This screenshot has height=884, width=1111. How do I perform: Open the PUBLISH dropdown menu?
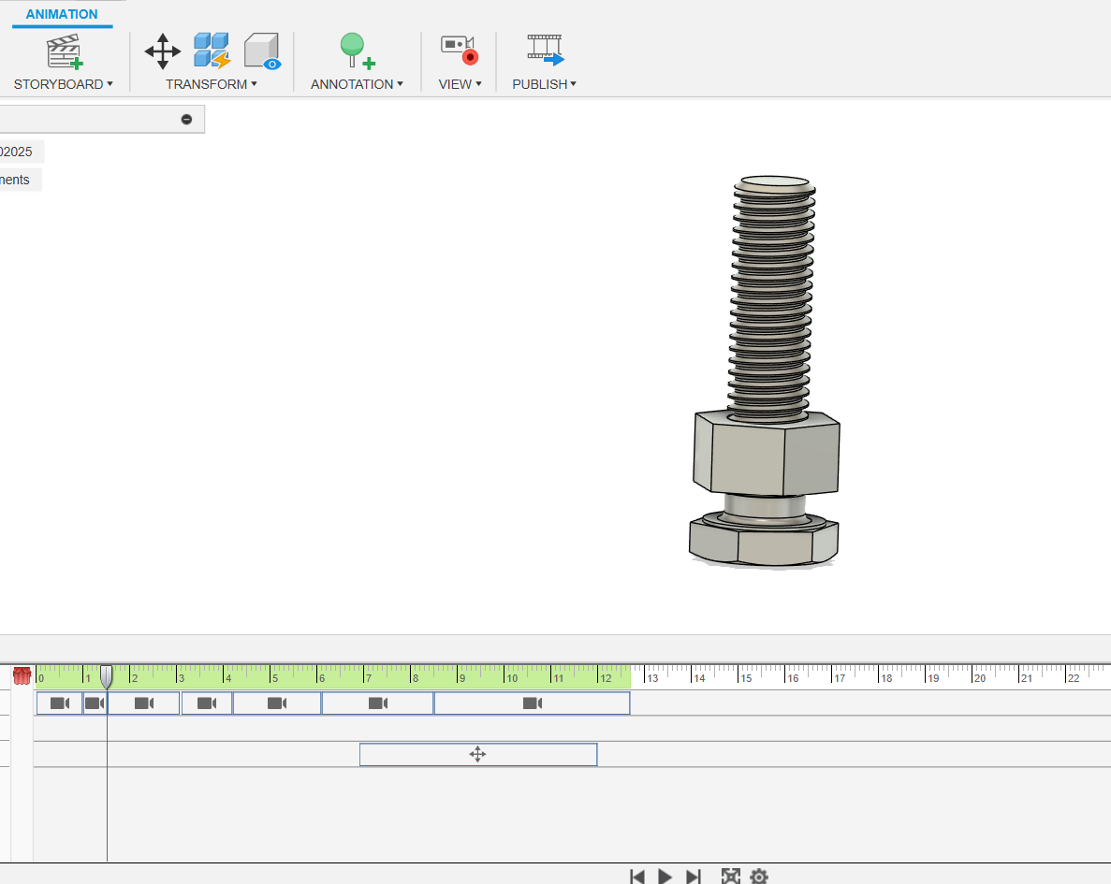[544, 84]
